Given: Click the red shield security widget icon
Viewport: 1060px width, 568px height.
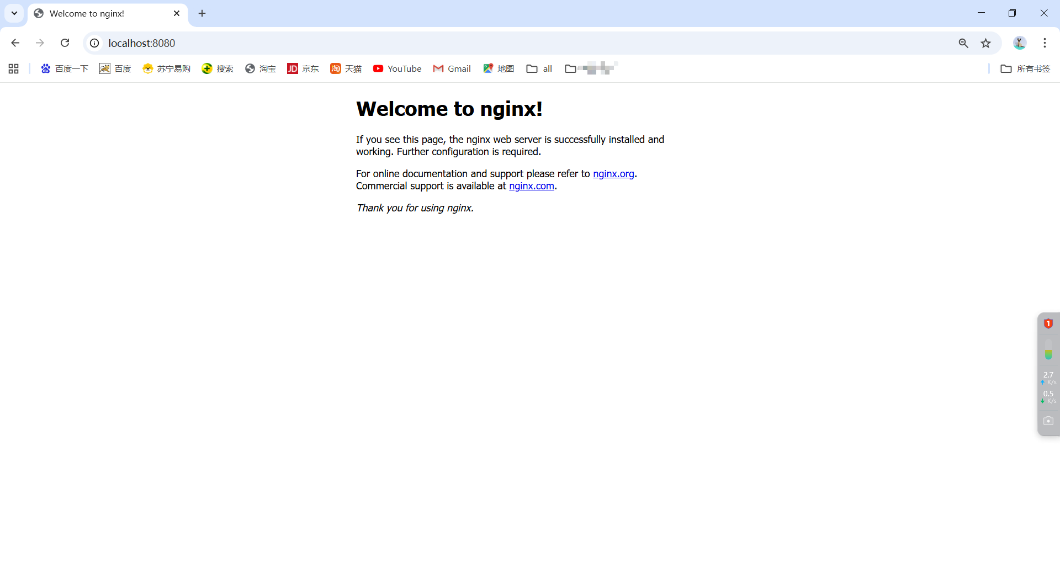Looking at the screenshot, I should [x=1048, y=323].
